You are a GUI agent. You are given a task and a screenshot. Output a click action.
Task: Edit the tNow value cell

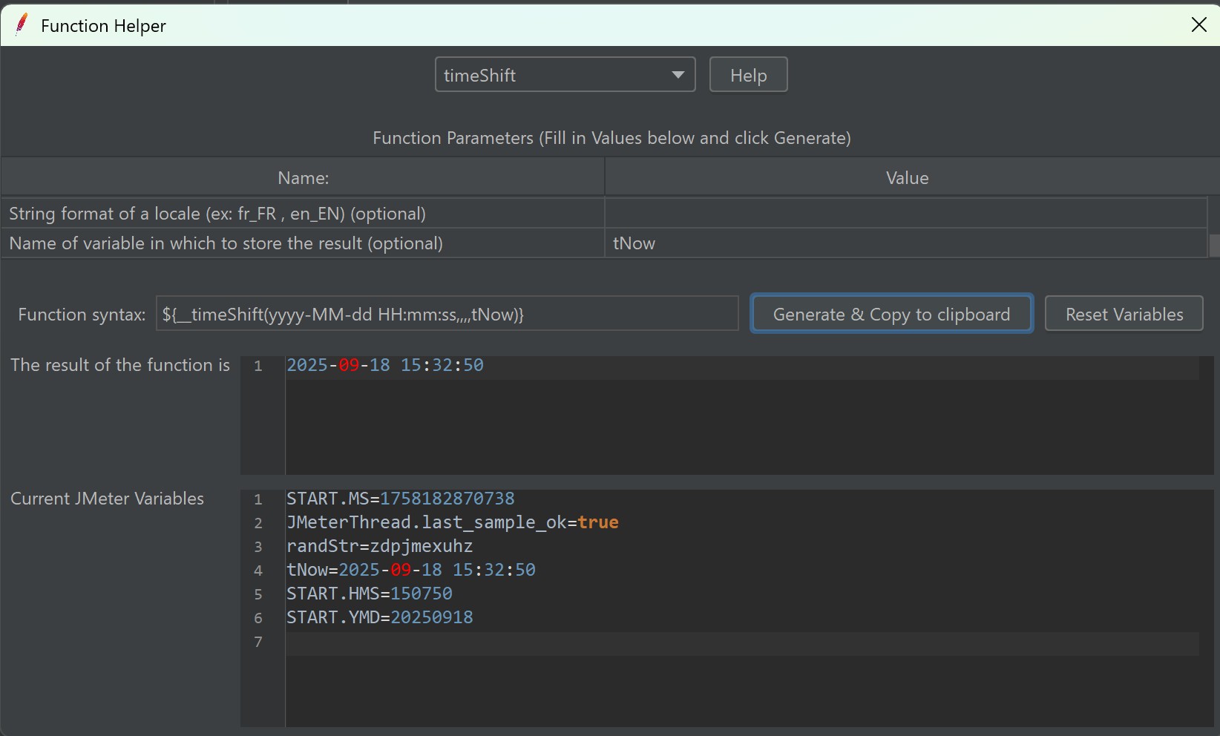tap(905, 243)
